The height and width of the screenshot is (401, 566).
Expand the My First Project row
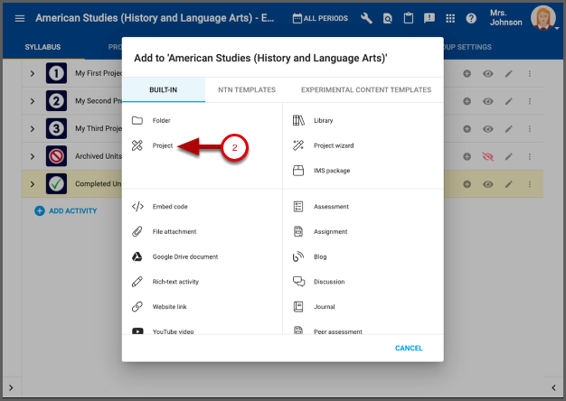click(33, 73)
